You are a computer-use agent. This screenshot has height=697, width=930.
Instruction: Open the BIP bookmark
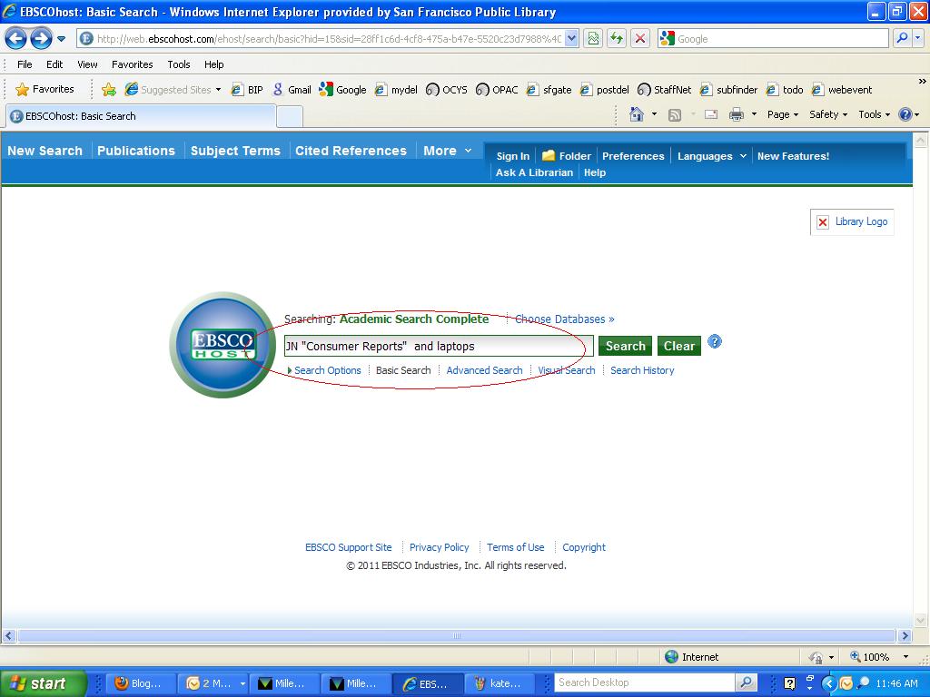pyautogui.click(x=247, y=90)
